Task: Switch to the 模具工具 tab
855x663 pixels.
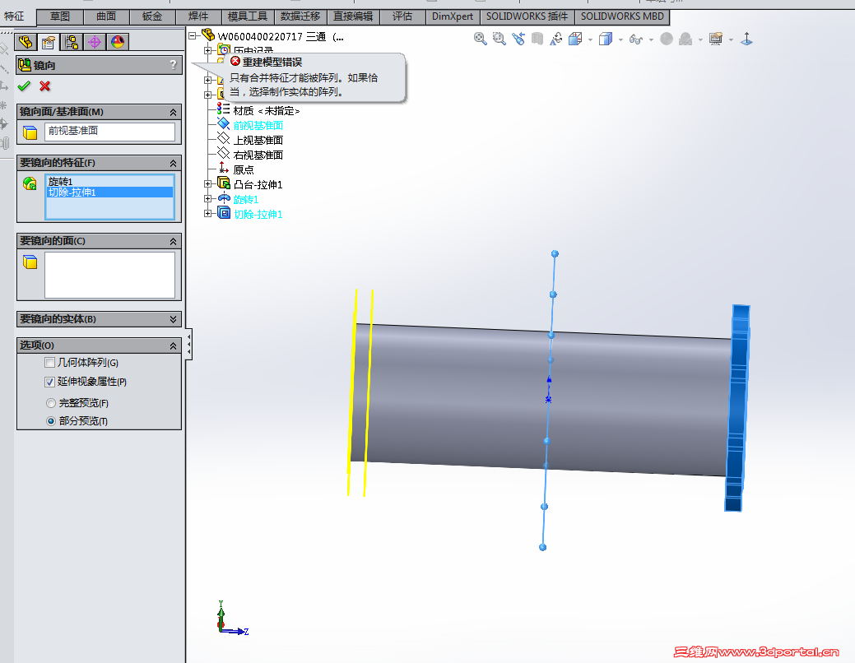Action: pos(248,16)
